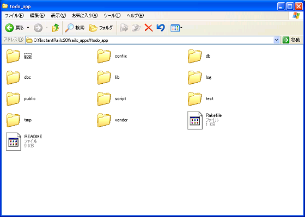
Task: Select the config folder icon
Action: (104, 56)
